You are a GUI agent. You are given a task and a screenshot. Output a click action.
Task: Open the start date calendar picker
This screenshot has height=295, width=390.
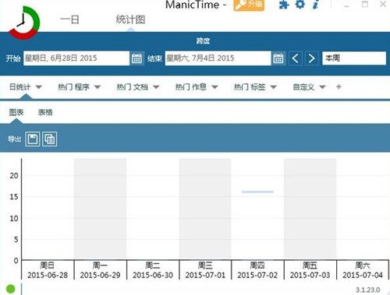(136, 58)
